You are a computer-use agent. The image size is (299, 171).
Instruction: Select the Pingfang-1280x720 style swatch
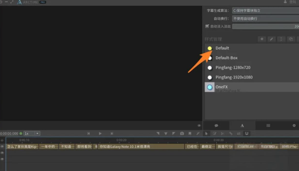[x=210, y=68]
